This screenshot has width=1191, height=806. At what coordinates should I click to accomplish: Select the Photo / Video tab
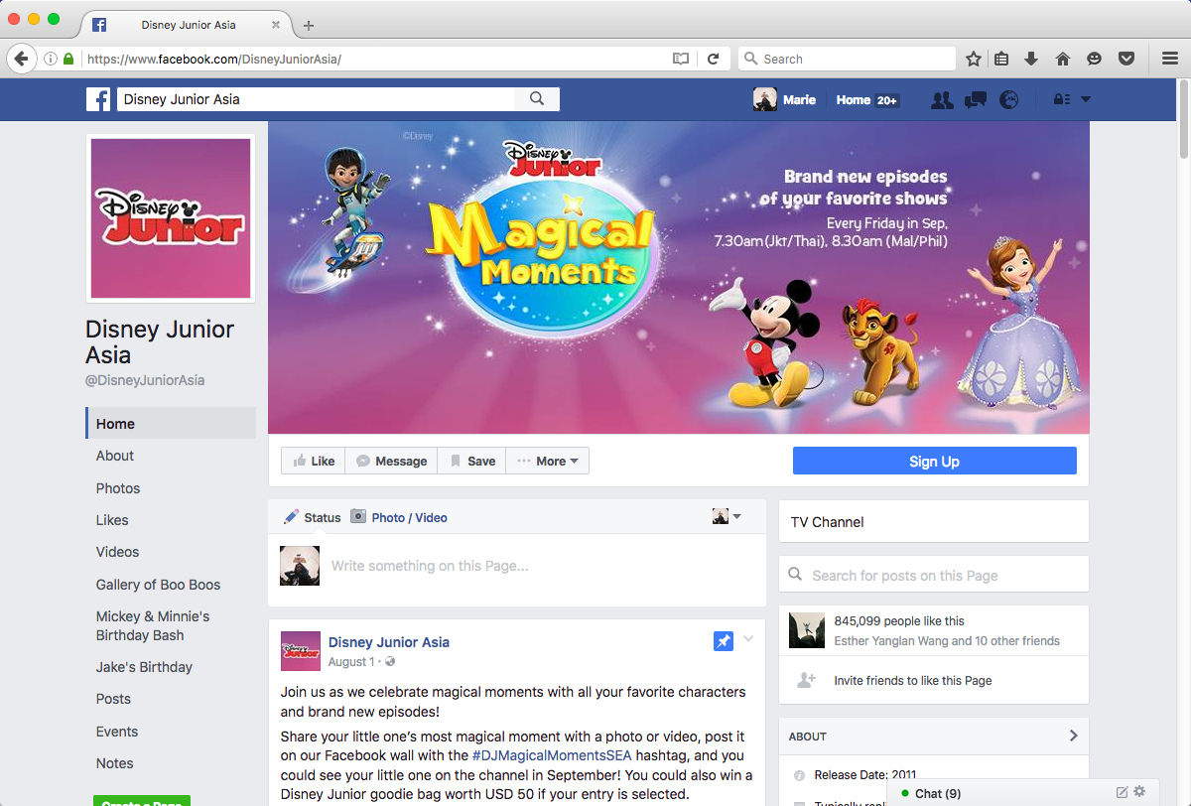[x=399, y=517]
